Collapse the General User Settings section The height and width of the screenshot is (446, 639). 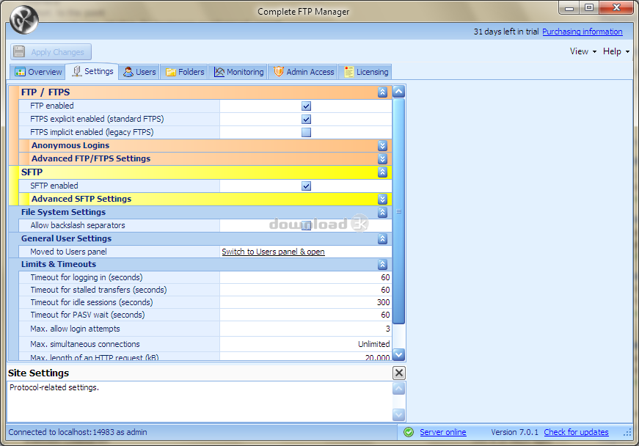tap(382, 238)
